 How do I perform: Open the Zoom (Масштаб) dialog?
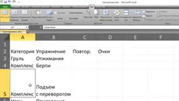88,14
